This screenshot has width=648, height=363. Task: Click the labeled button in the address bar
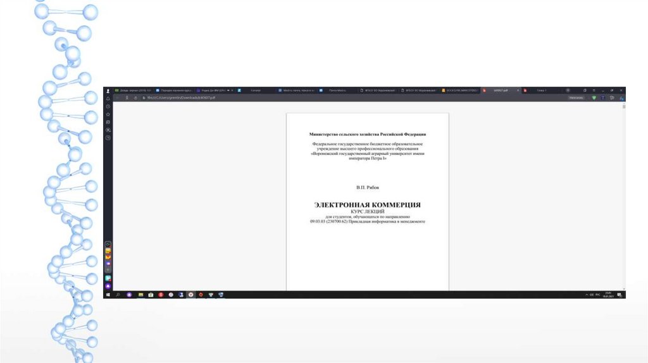[x=576, y=98]
